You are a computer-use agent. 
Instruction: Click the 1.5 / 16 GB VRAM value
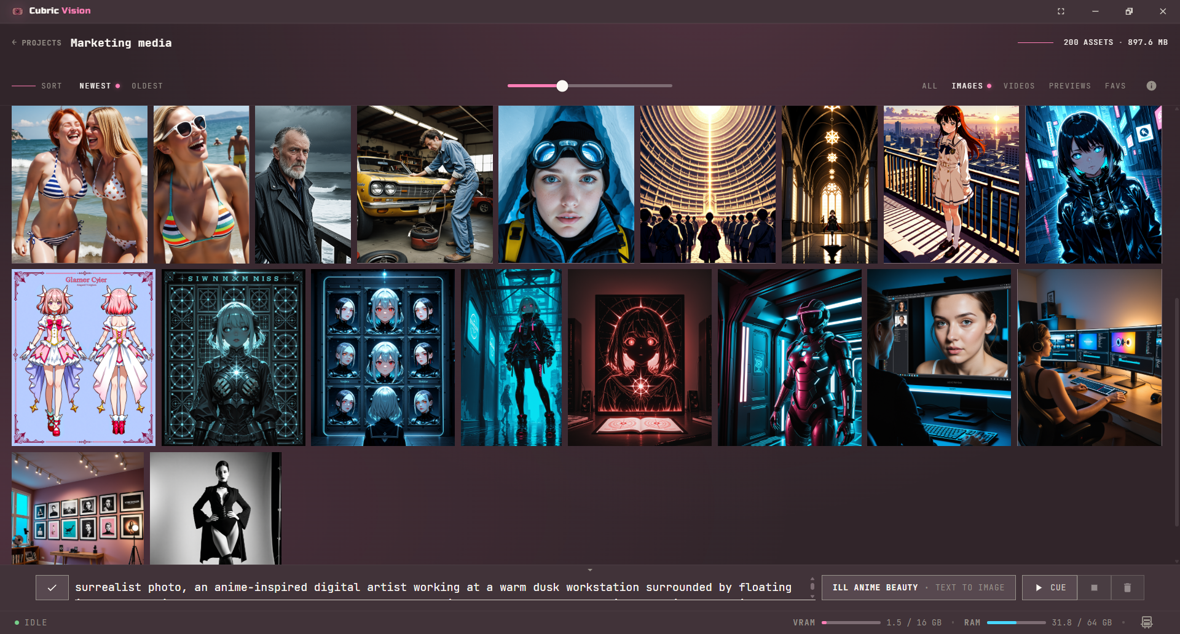914,622
